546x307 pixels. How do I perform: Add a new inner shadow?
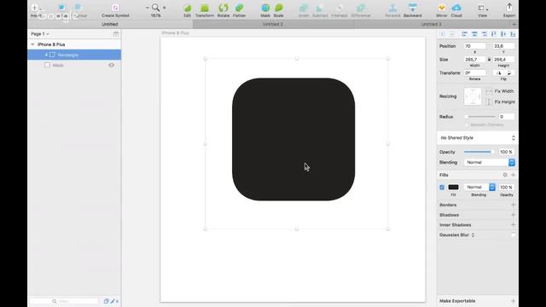(x=513, y=225)
